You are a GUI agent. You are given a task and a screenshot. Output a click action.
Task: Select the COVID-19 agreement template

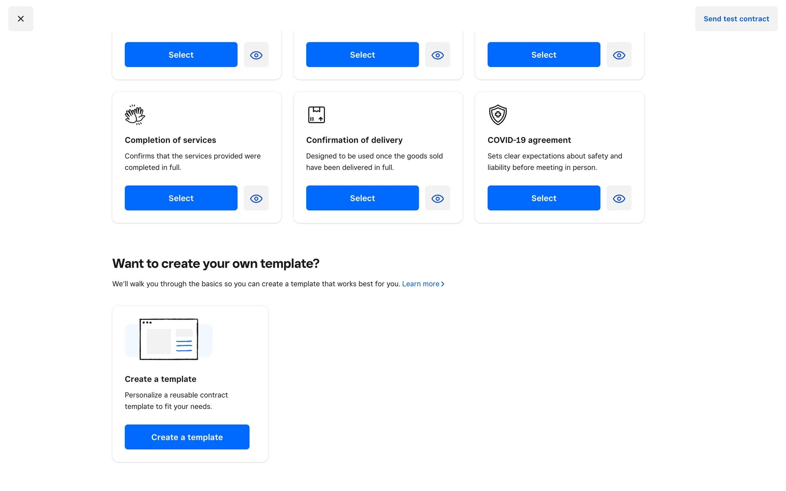click(544, 198)
